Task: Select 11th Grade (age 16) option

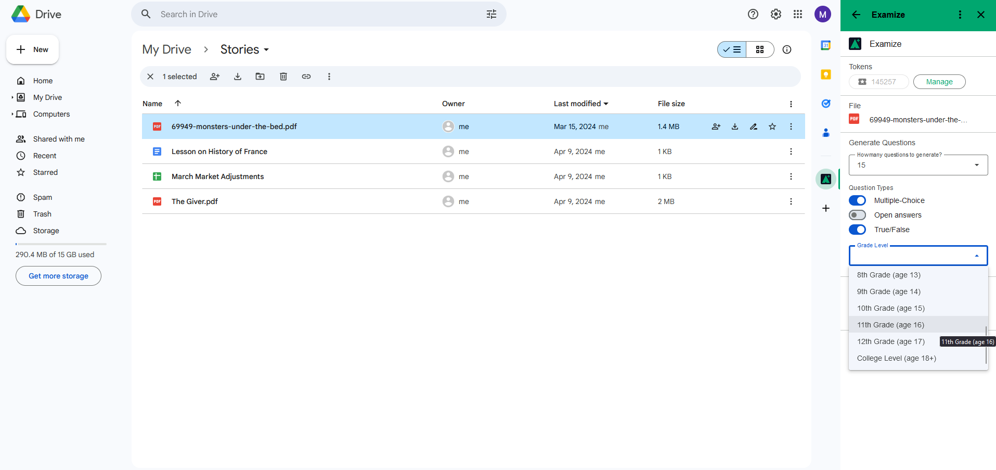Action: click(919, 325)
